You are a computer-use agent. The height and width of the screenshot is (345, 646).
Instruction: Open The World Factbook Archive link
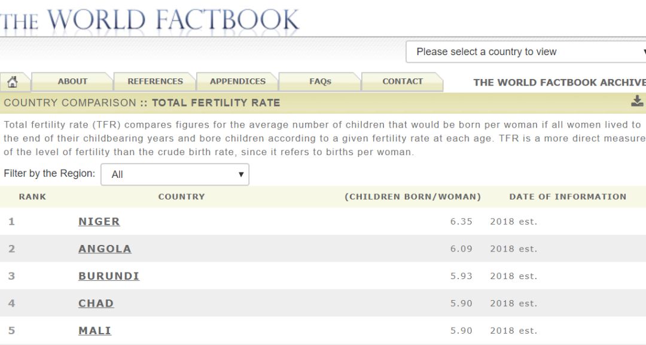(x=559, y=82)
